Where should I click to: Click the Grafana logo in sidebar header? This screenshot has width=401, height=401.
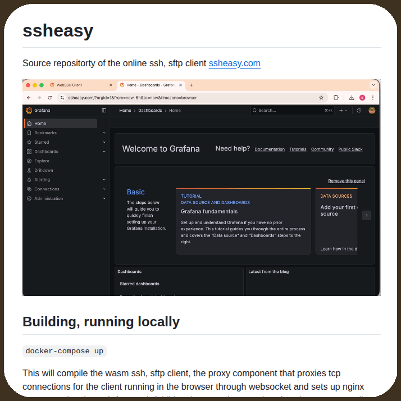coord(29,111)
